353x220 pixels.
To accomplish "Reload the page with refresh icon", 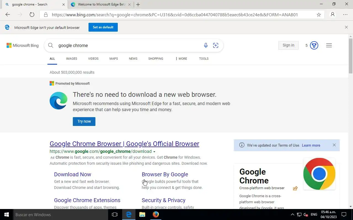I will click(x=32, y=15).
